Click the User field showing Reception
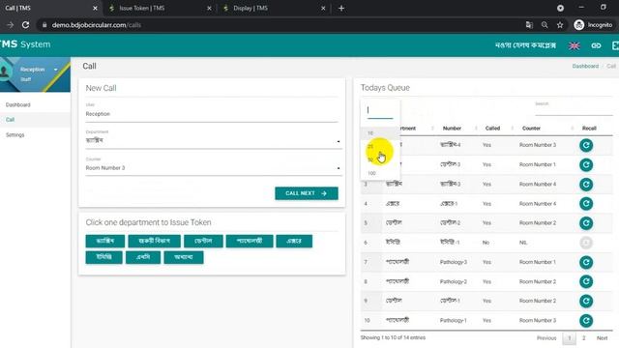Screen dimensions: 619x348 click(212, 114)
